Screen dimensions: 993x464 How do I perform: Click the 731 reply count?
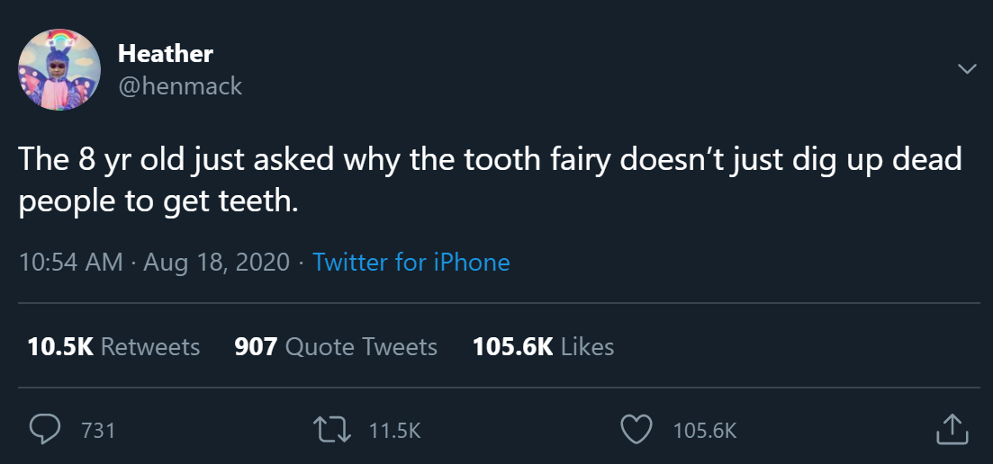(x=98, y=431)
